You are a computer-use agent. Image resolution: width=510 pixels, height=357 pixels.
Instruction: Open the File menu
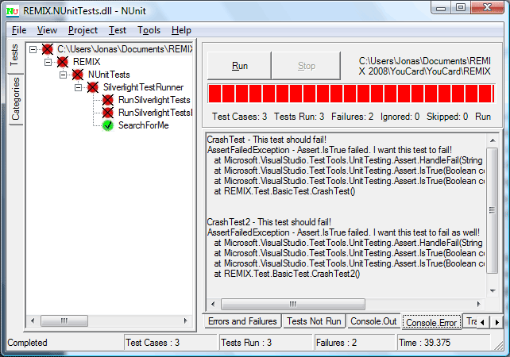[19, 30]
